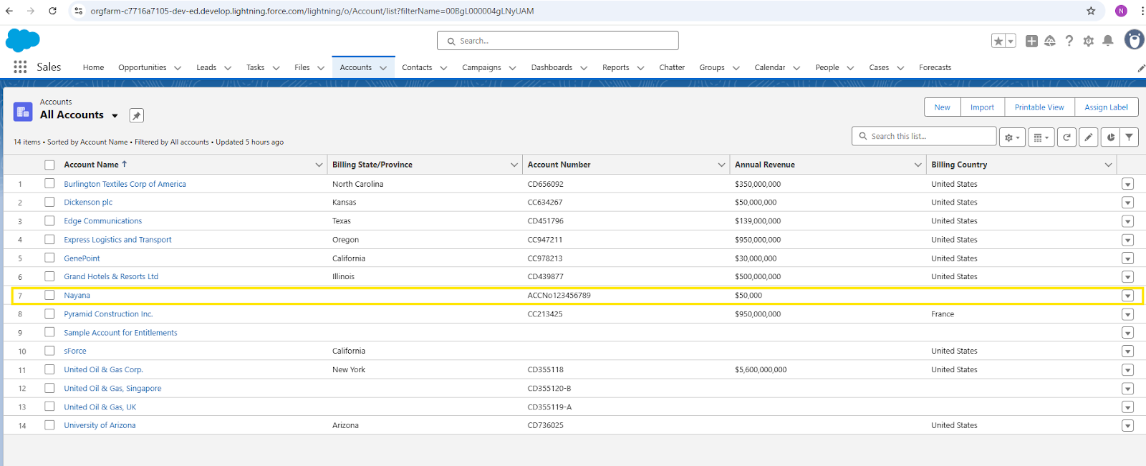Bookmark this page star icon
The height and width of the screenshot is (466, 1146).
[x=1091, y=11]
